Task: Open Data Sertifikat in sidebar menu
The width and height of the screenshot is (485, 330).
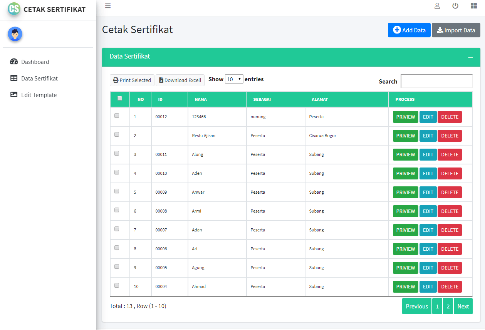Action: [x=39, y=78]
